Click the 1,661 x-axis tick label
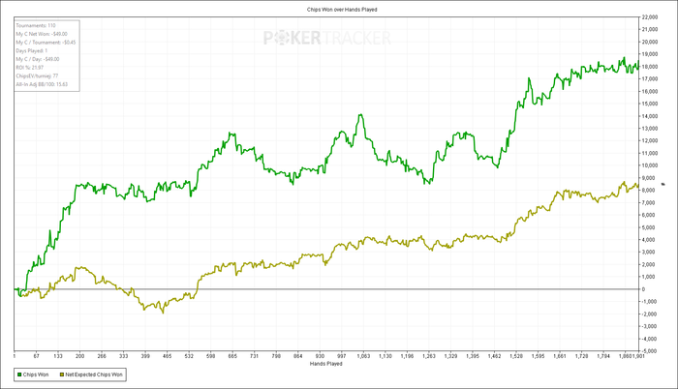 pos(560,356)
